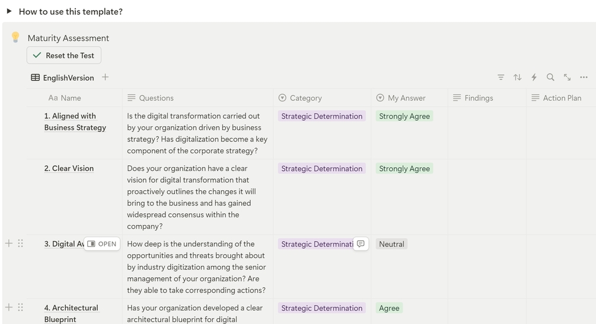This screenshot has height=324, width=596.
Task: Click the plus icon beside row 4
Action: coord(9,307)
